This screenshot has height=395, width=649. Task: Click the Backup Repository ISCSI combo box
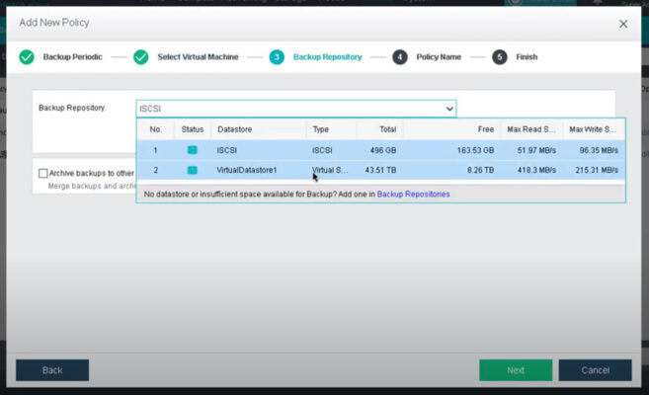296,109
